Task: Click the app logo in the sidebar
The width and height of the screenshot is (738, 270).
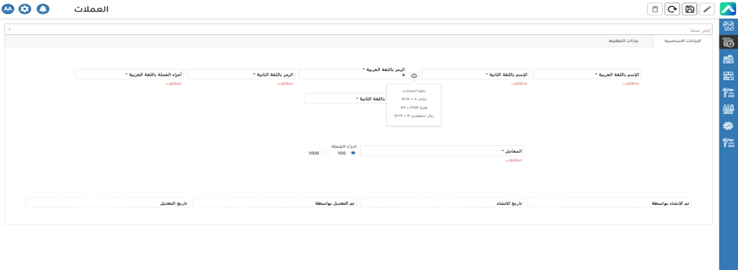Action: (728, 9)
